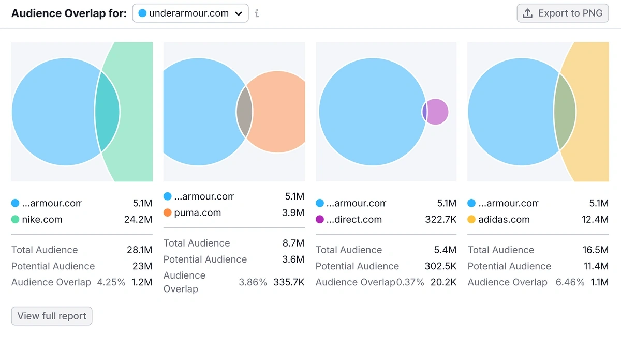Select the Audience Overlap 4.25% value
The width and height of the screenshot is (621, 337).
point(111,282)
